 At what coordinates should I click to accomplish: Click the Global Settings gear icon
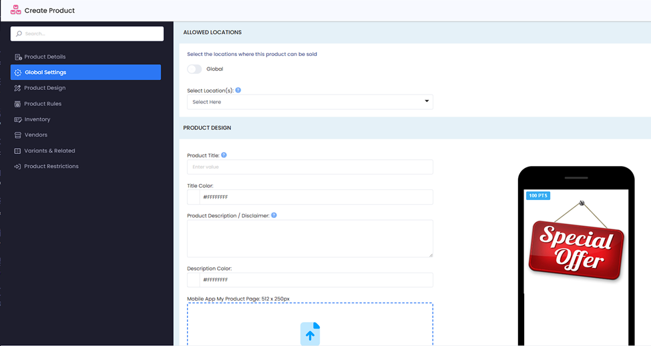[x=18, y=73]
